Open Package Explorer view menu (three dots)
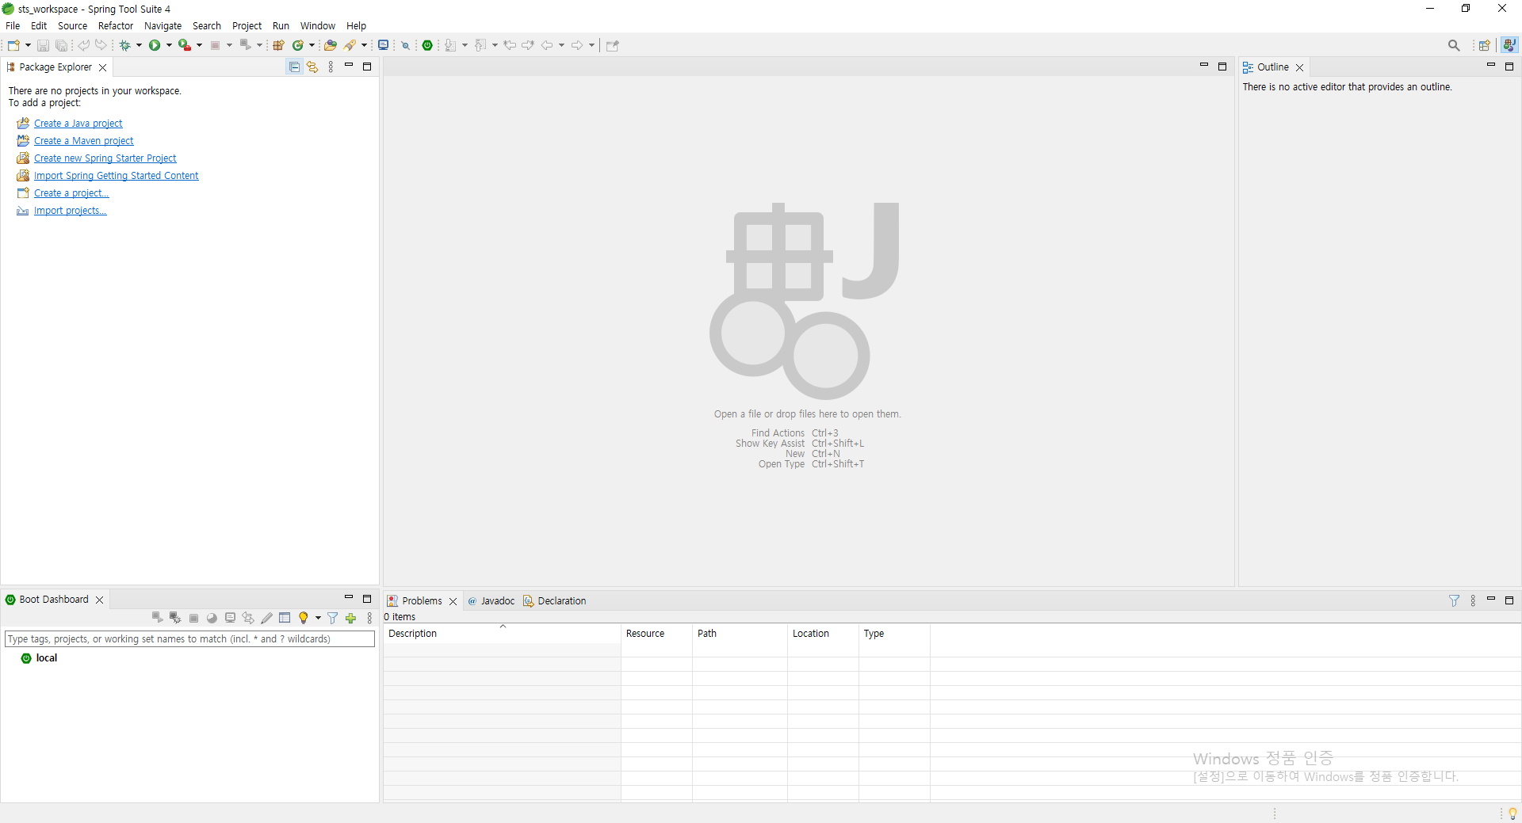 click(331, 67)
